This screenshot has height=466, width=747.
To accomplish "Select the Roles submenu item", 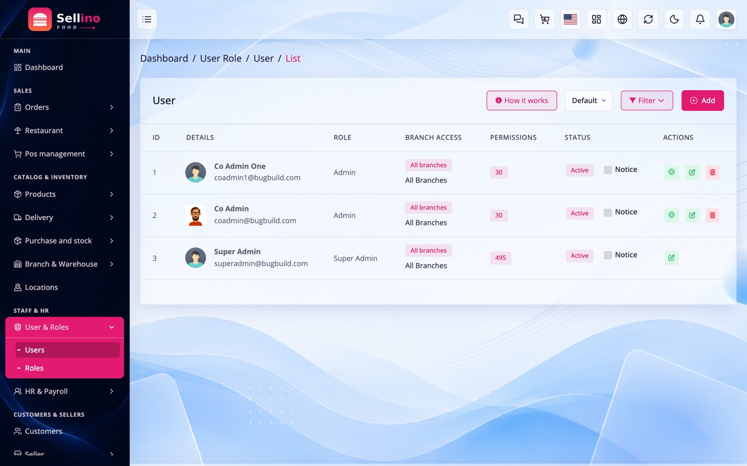I will click(67, 368).
